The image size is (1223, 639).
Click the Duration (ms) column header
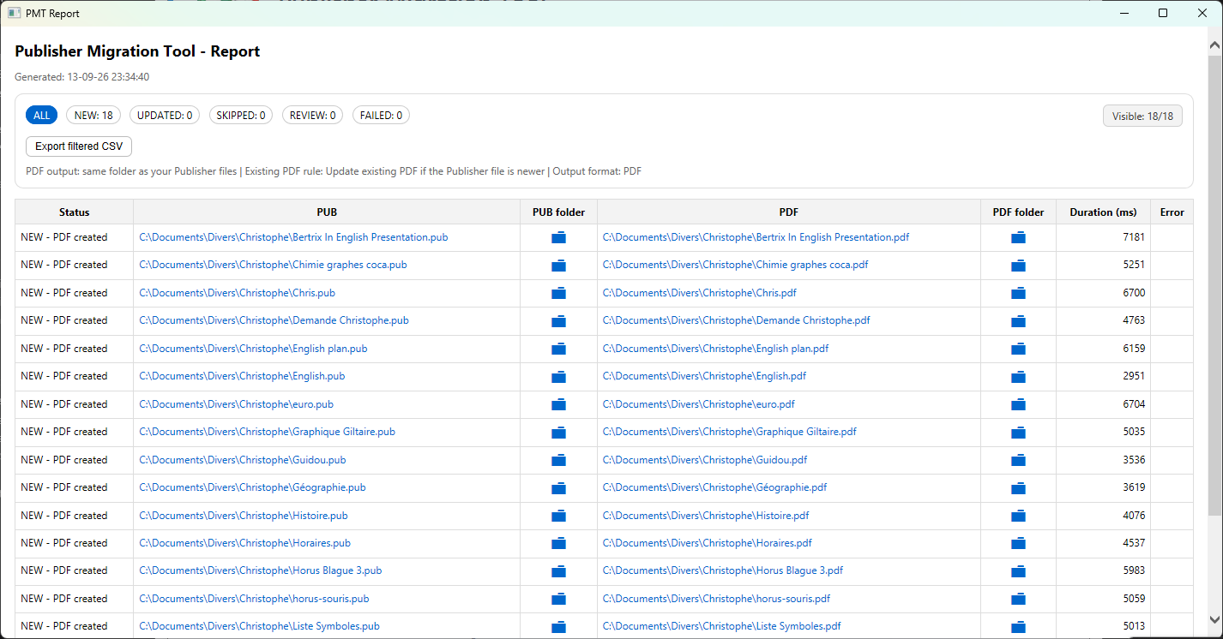click(1103, 212)
